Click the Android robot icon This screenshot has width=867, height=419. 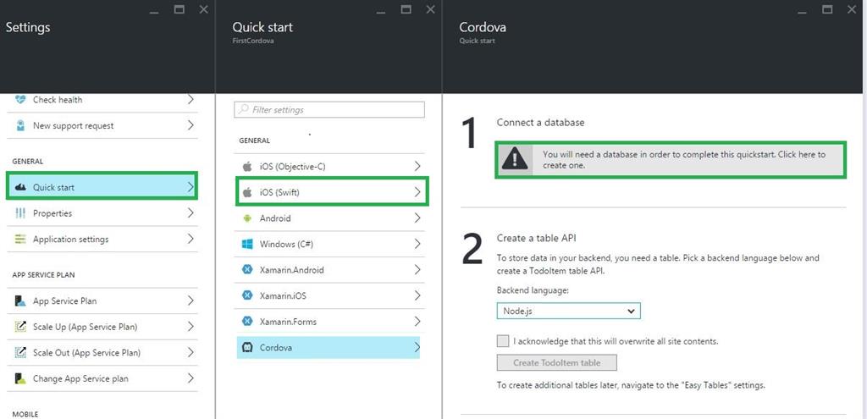247,218
